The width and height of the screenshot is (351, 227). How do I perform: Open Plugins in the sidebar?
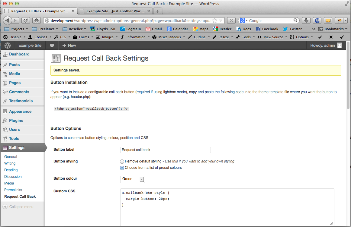tap(16, 120)
